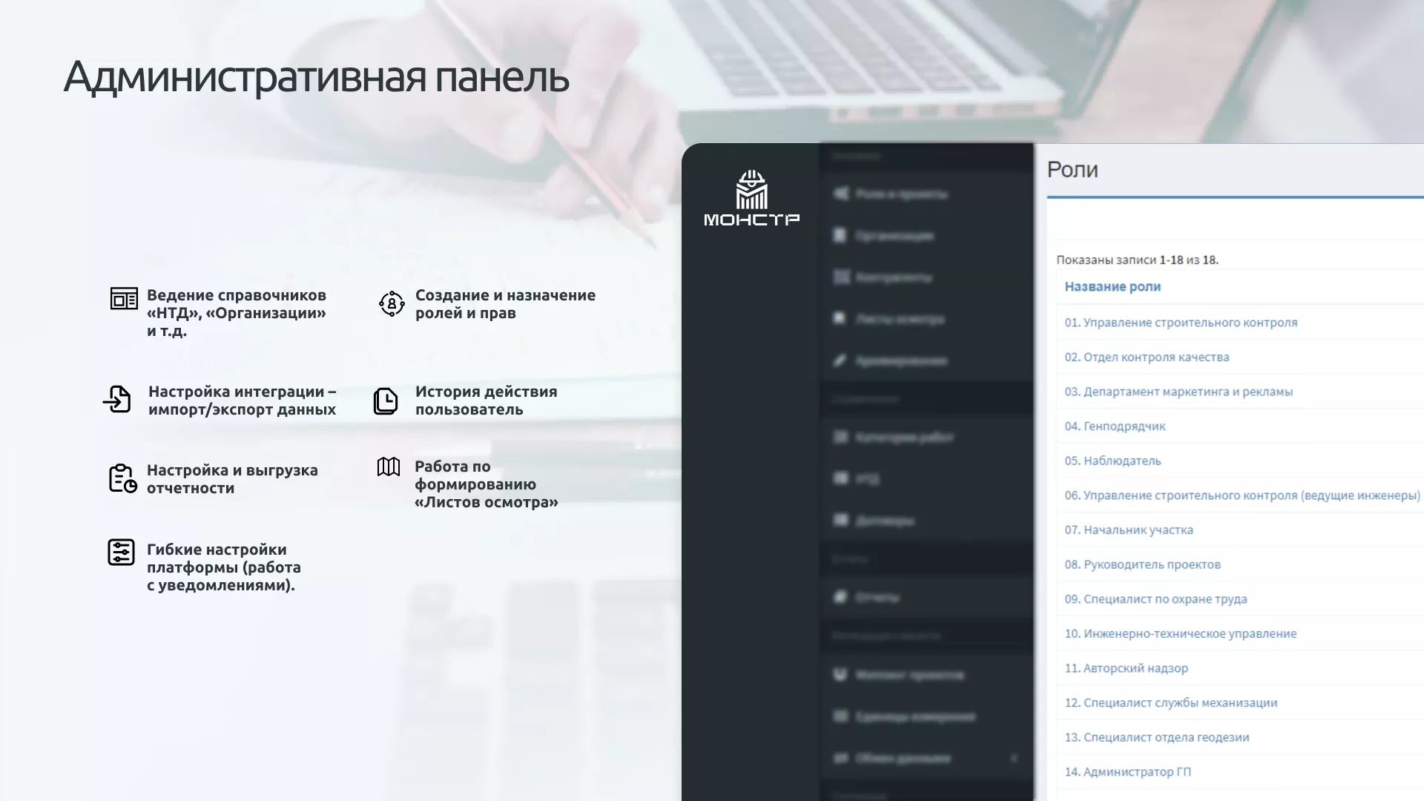1424x801 pixels.
Task: Select the Организации icon in the sidebar
Action: (x=839, y=236)
